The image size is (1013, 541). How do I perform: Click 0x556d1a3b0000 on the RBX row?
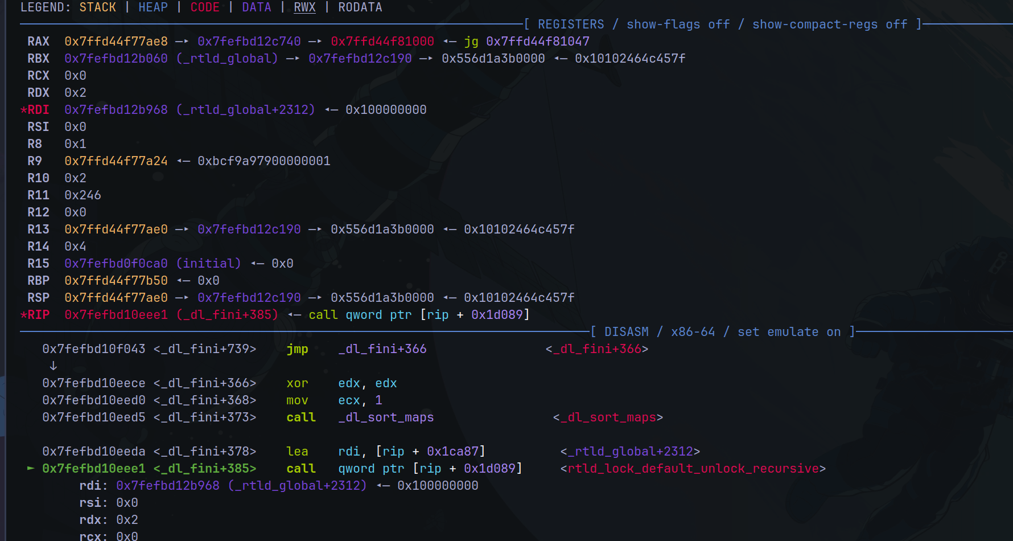[493, 59]
